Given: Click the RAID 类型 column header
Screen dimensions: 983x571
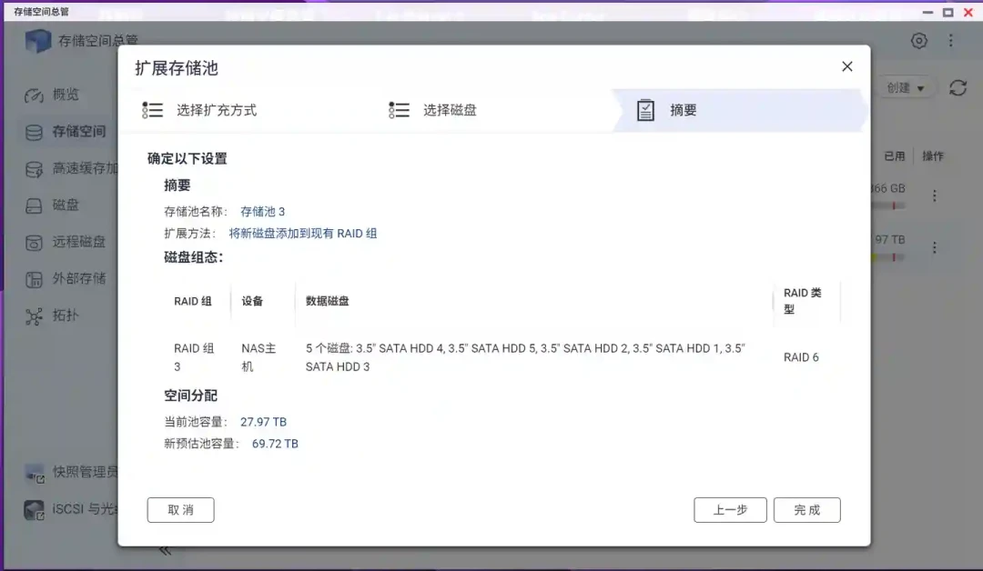Looking at the screenshot, I should tap(803, 301).
